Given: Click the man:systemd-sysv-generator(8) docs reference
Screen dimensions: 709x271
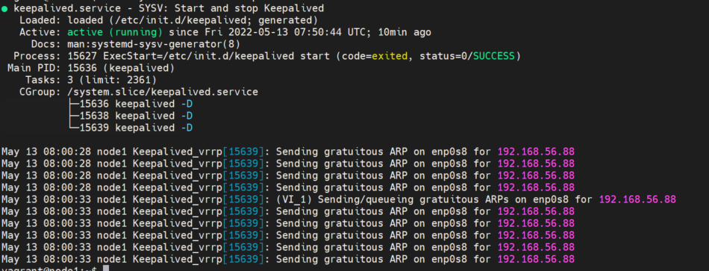Looking at the screenshot, I should point(154,44).
